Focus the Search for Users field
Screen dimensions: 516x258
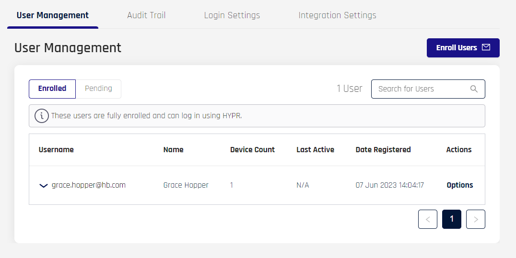coord(428,89)
